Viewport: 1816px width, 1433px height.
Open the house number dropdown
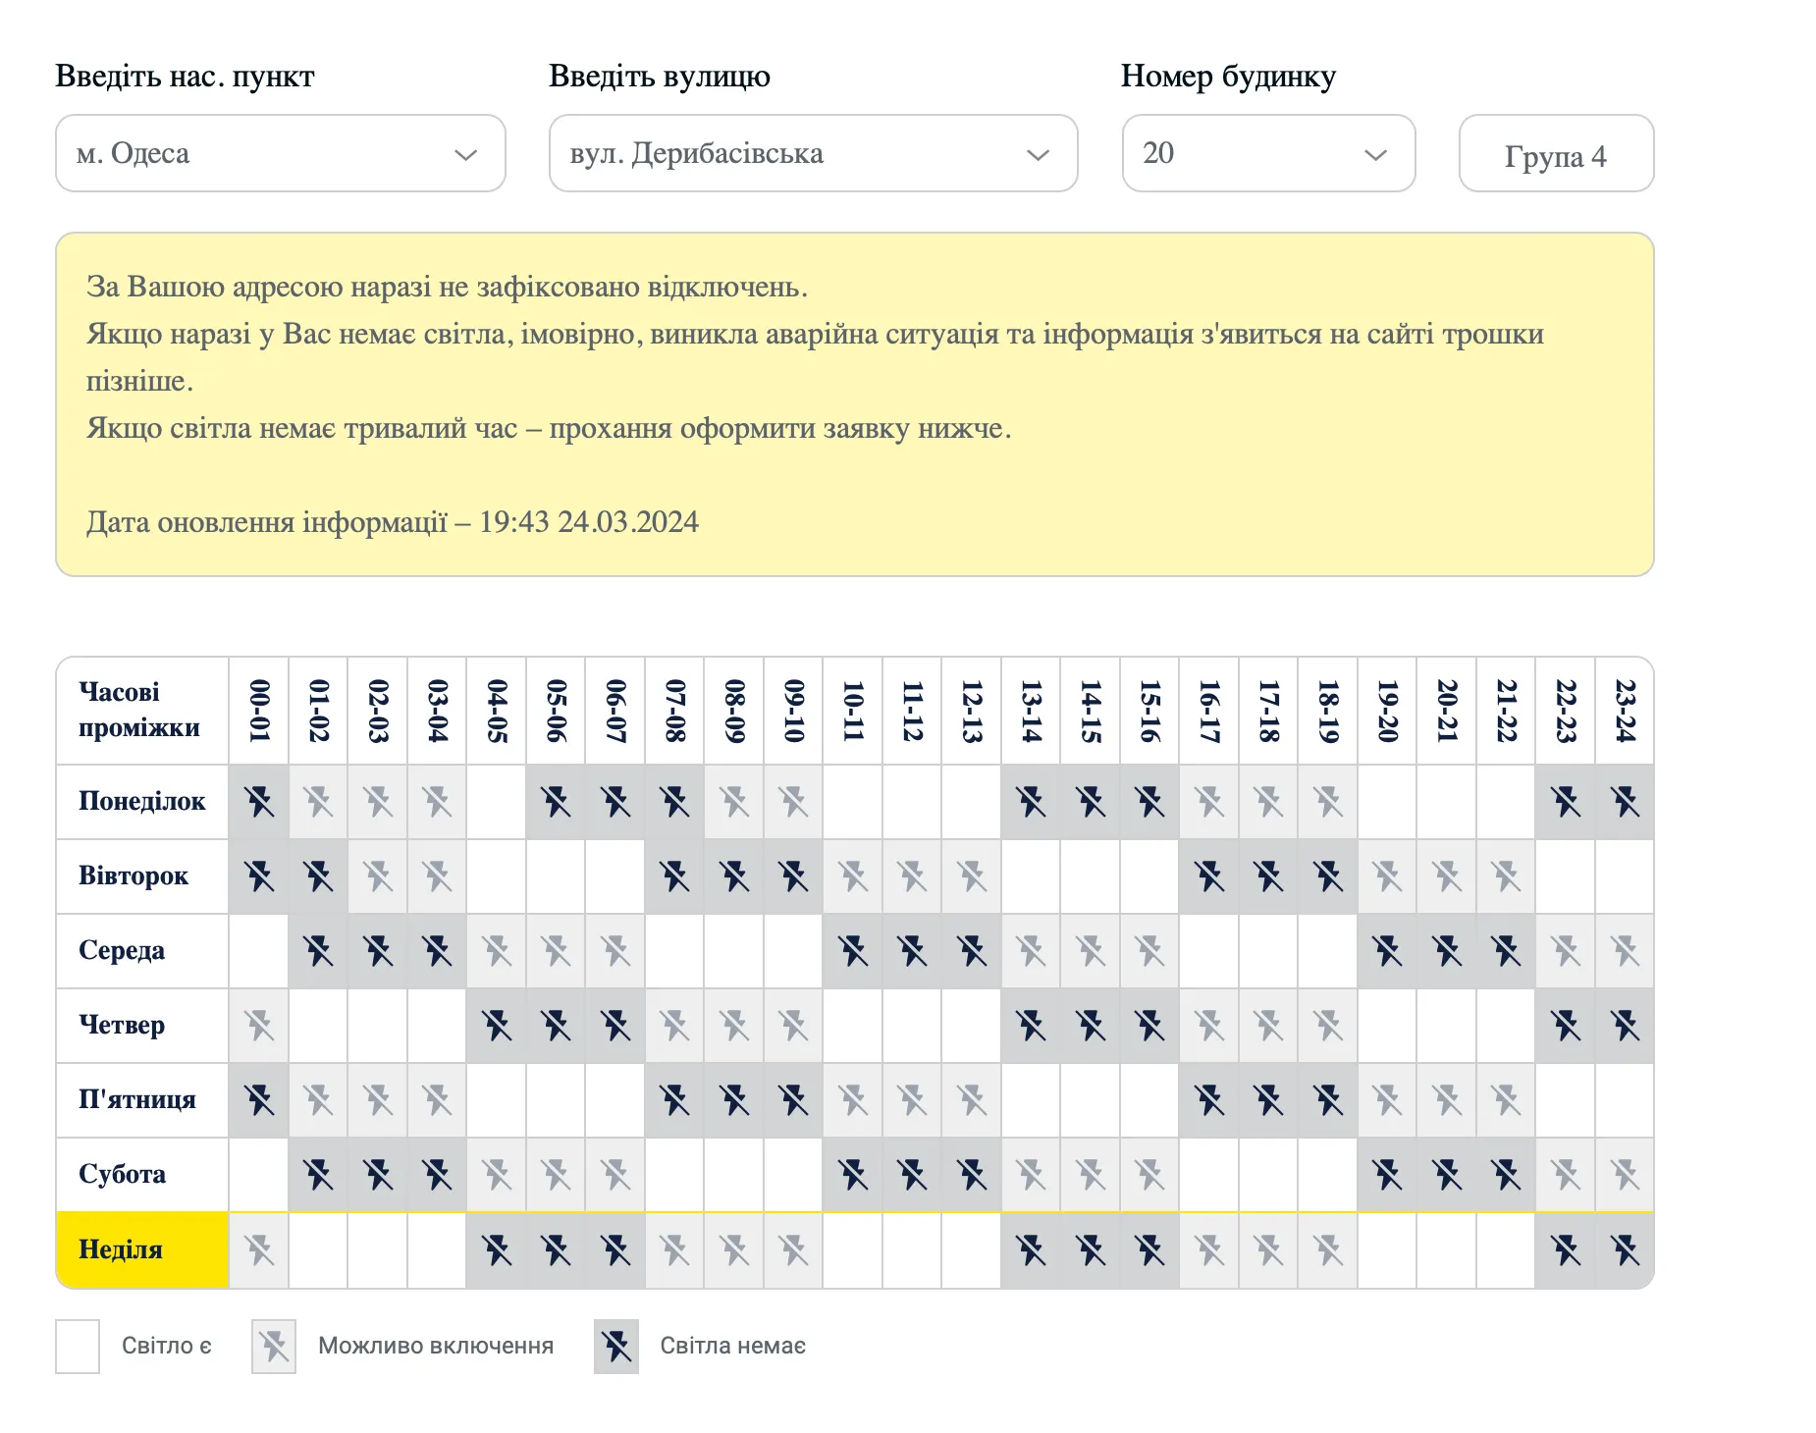1268,153
